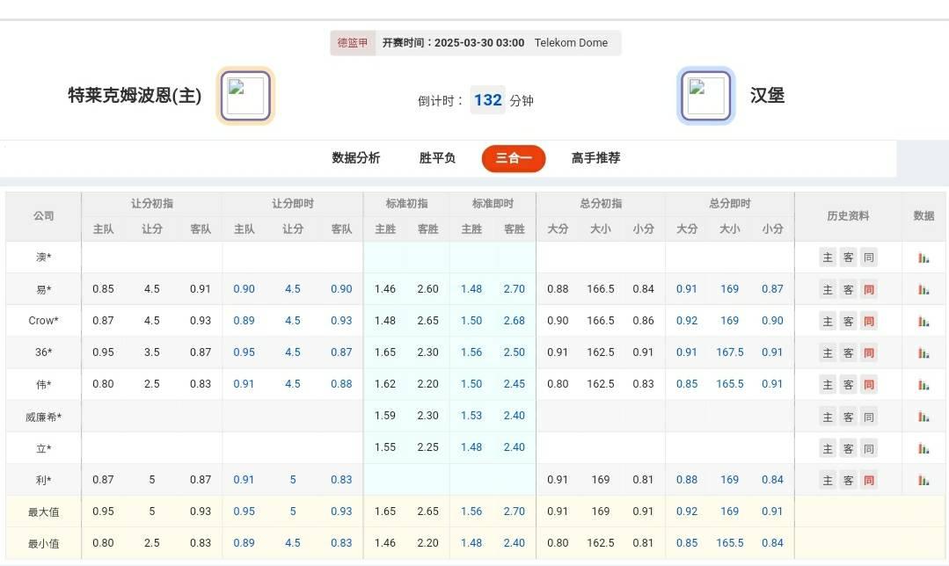
Task: Open chart data icon for 36* row
Action: tap(923, 352)
